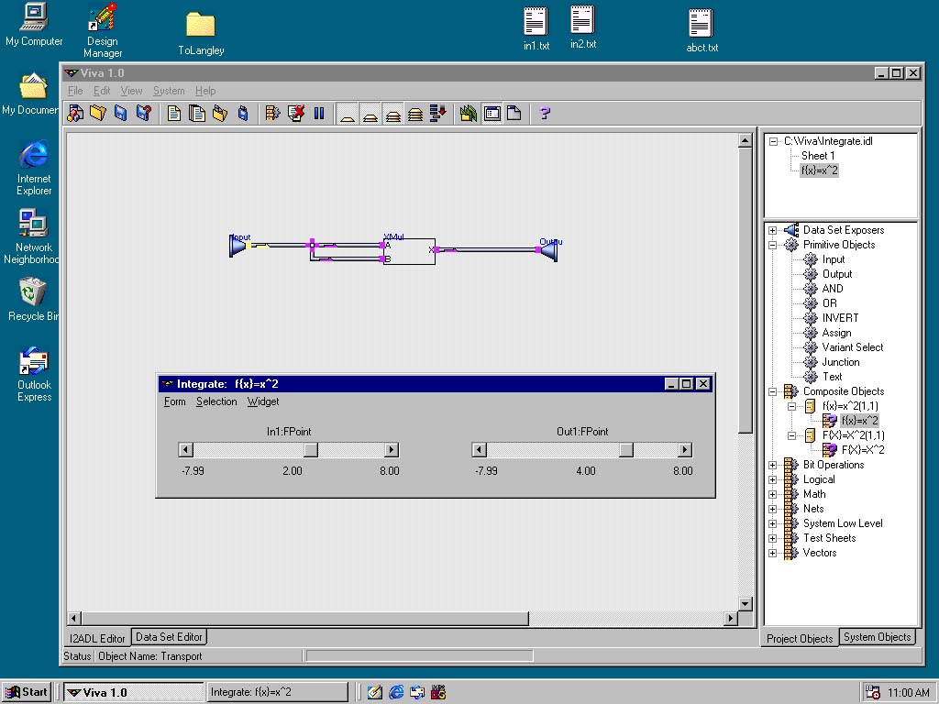Collapse the Primitive Objects tree node
Viewport: 939px width, 704px height.
(773, 245)
